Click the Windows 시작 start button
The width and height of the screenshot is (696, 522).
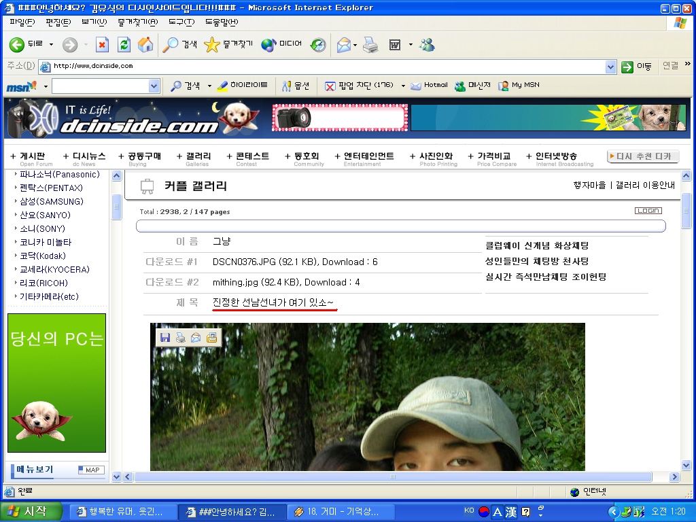coord(32,511)
